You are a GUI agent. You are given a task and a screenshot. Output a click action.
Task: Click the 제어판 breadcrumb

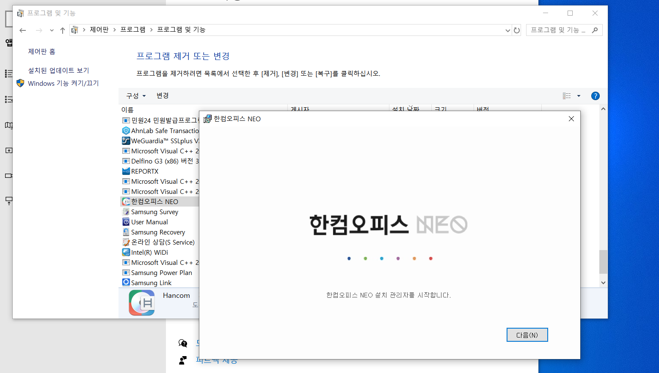click(99, 30)
